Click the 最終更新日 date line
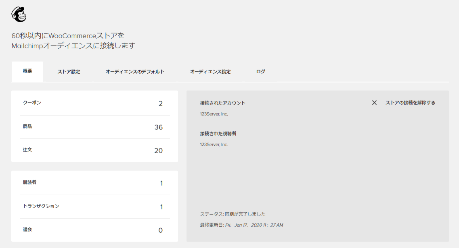 point(241,225)
